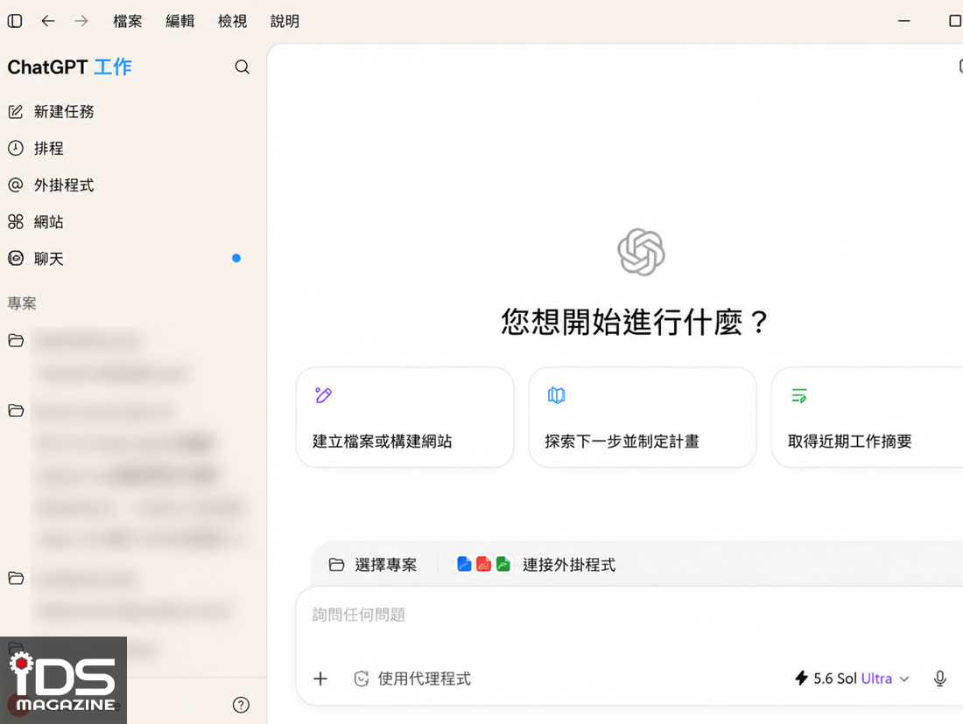
Task: Click 連接外掛程式 label
Action: tap(569, 565)
